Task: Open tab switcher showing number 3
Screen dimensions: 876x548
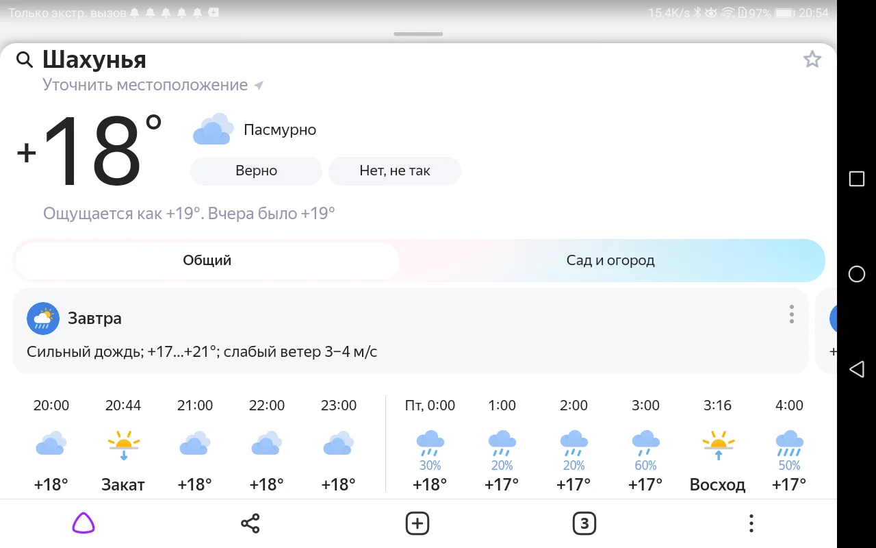Action: pos(584,523)
